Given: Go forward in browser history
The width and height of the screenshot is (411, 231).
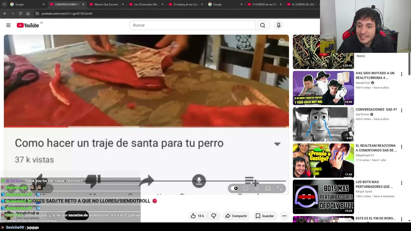Looking at the screenshot, I should 13,13.
